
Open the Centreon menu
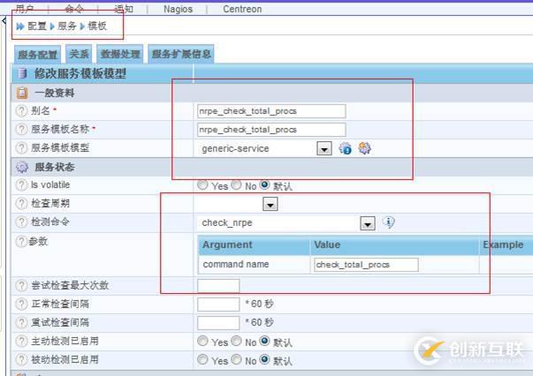242,9
